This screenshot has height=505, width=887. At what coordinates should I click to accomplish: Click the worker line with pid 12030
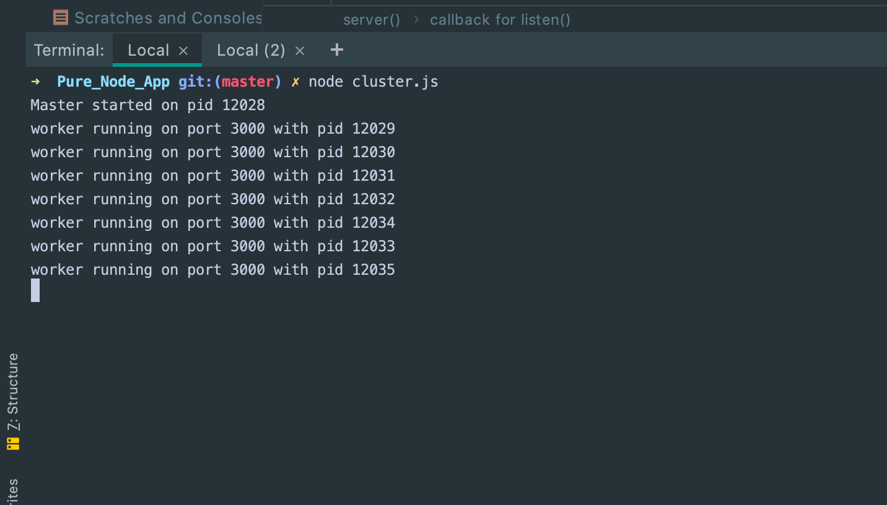tap(213, 152)
